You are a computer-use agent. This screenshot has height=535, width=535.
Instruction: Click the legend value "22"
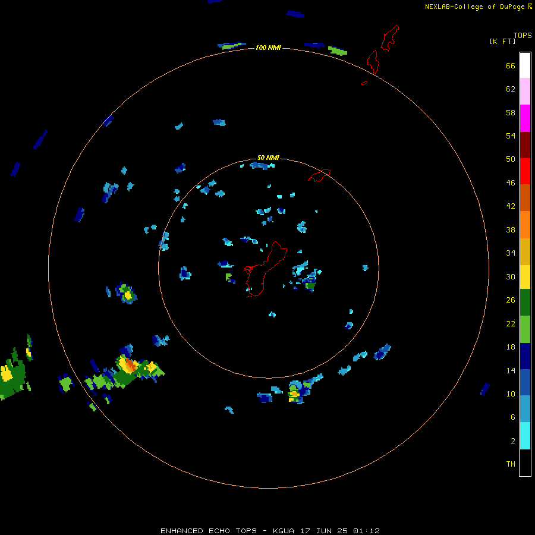[511, 324]
